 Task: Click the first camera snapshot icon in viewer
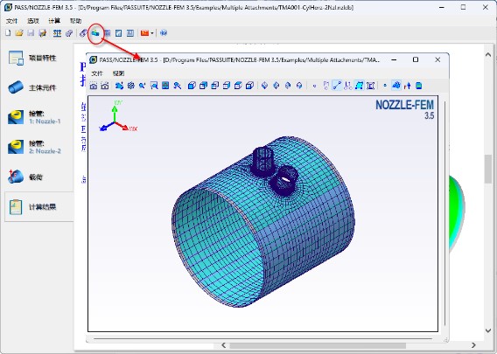pos(94,86)
